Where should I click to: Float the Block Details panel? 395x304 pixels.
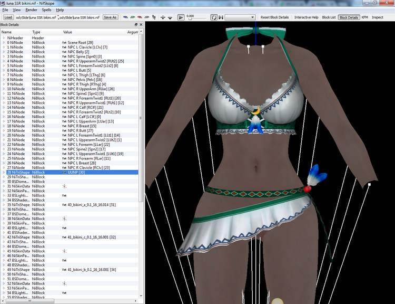136,24
